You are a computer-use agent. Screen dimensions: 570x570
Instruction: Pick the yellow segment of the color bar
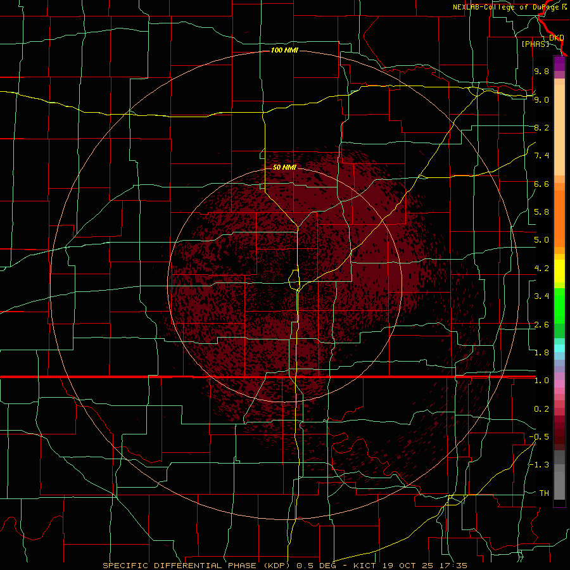pos(559,271)
